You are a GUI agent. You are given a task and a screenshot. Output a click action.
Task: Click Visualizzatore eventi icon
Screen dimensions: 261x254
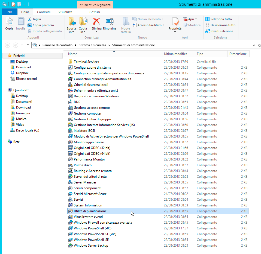[70, 217]
